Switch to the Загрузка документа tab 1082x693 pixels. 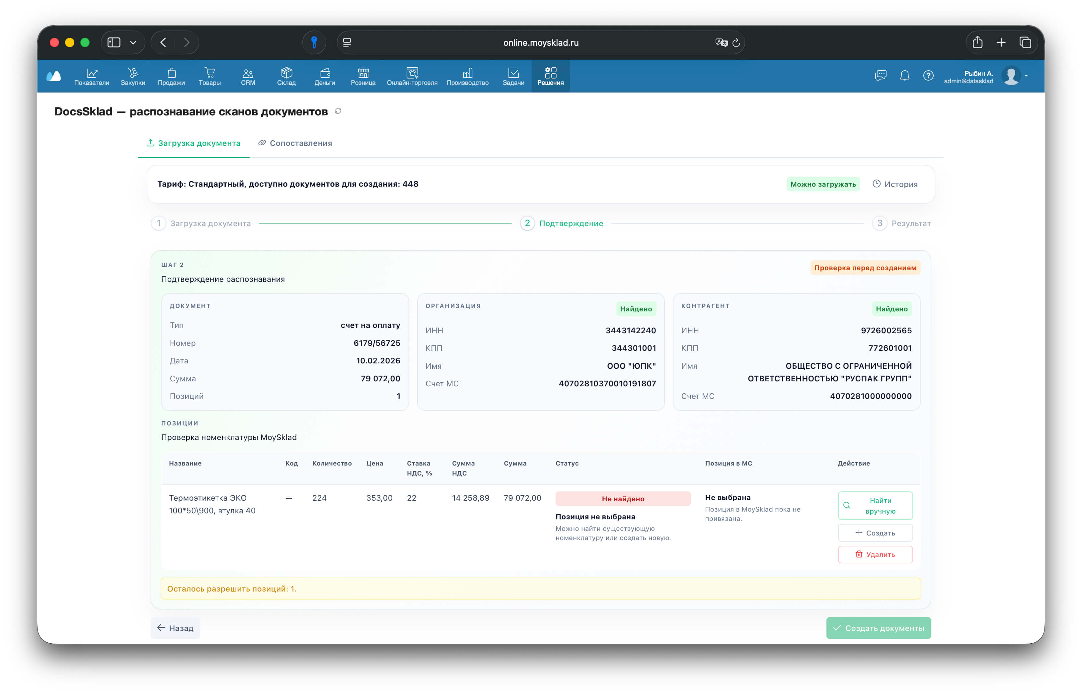193,143
